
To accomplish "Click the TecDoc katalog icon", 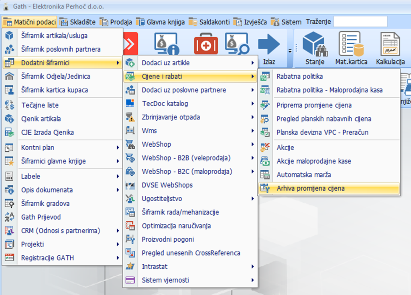I will tap(130, 104).
